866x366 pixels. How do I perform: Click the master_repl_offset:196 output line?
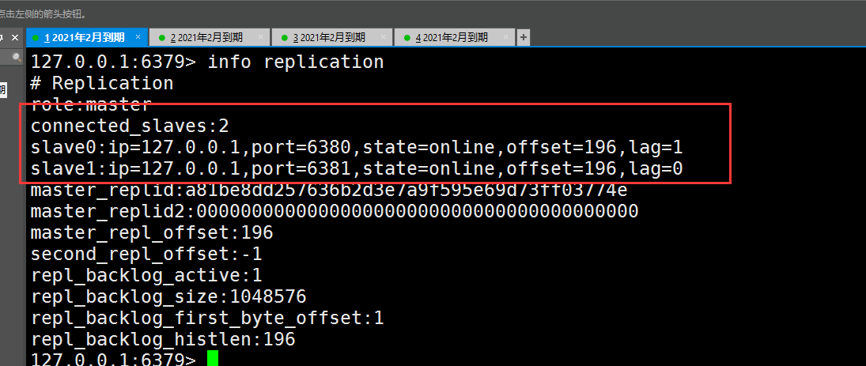(152, 232)
